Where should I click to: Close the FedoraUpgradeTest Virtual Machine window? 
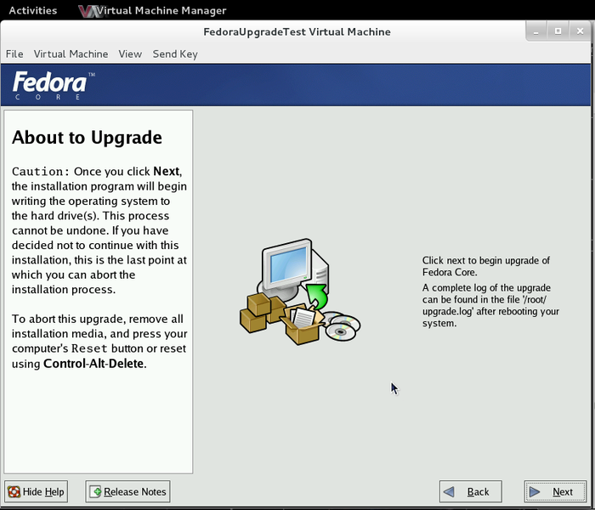(x=579, y=31)
